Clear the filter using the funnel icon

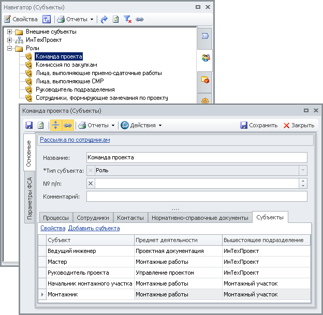coord(127,19)
